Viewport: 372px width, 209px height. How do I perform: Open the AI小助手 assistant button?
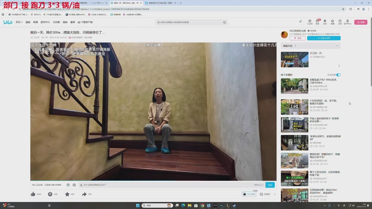point(249,194)
